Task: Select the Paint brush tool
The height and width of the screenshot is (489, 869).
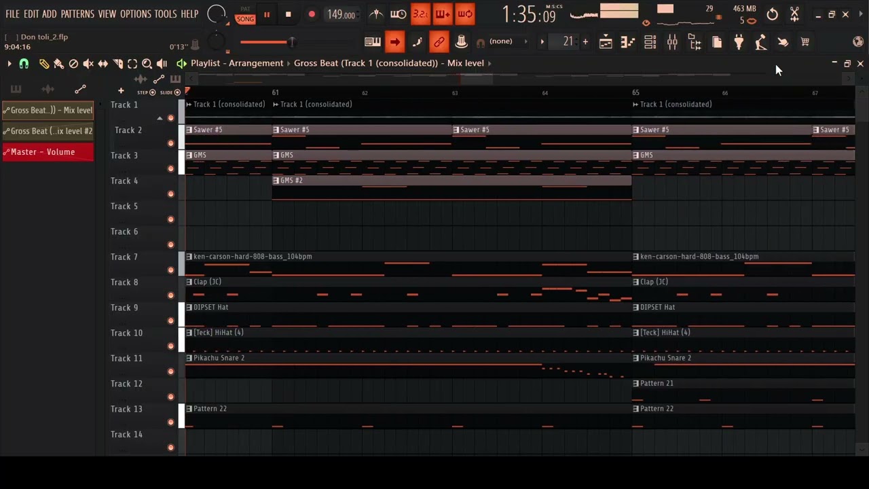Action: point(58,64)
